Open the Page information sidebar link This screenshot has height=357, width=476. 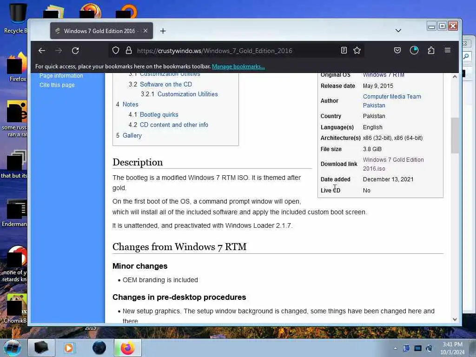tap(61, 76)
